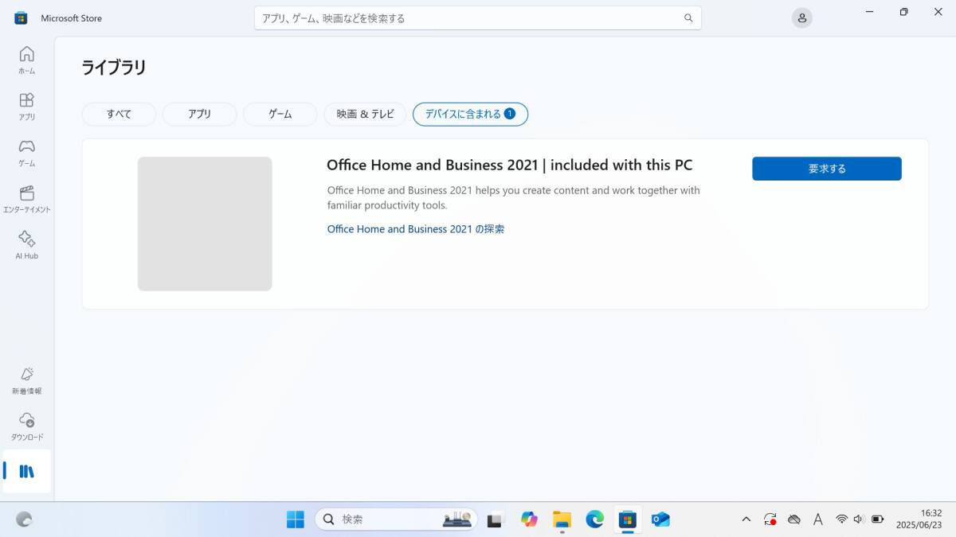Image resolution: width=956 pixels, height=537 pixels.
Task: Click the 要求する button for Office 2021
Action: pos(826,168)
